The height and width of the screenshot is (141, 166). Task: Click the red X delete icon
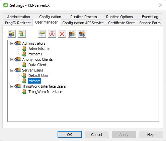(62, 34)
